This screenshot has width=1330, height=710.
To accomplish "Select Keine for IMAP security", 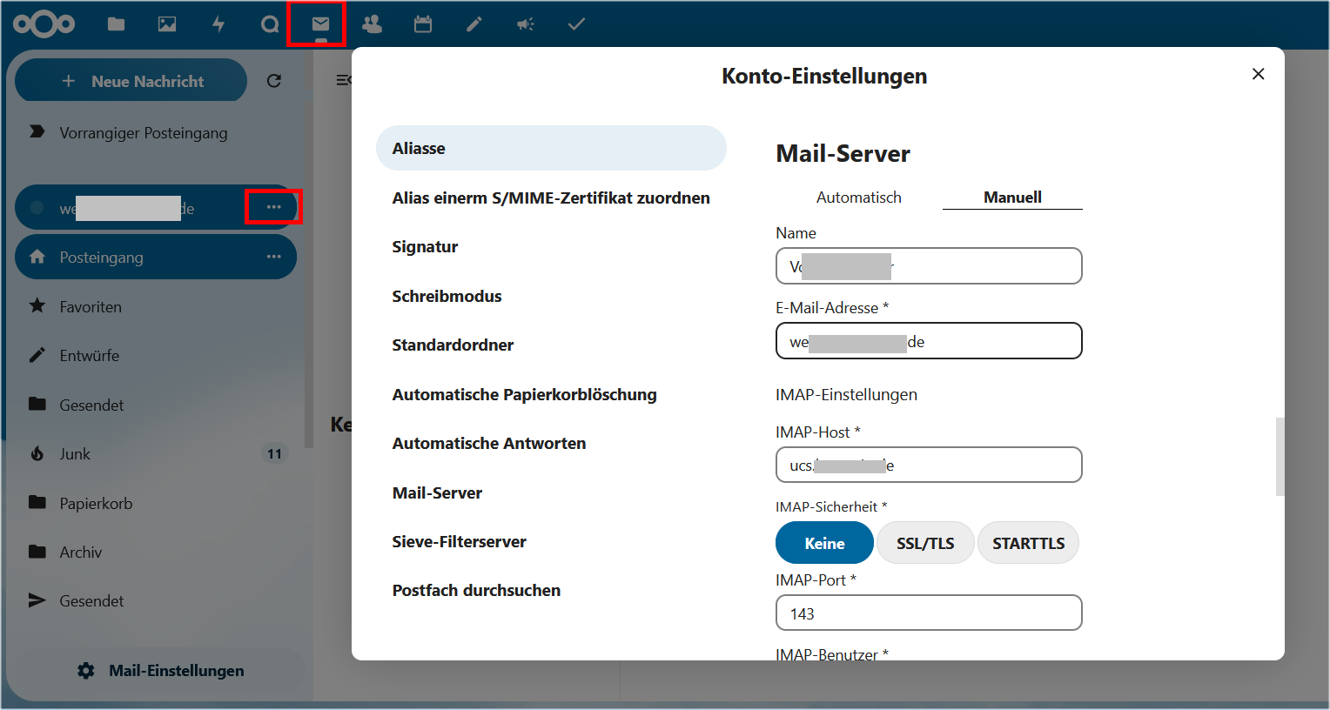I will (823, 543).
